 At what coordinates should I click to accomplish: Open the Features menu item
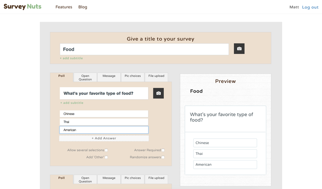(64, 7)
